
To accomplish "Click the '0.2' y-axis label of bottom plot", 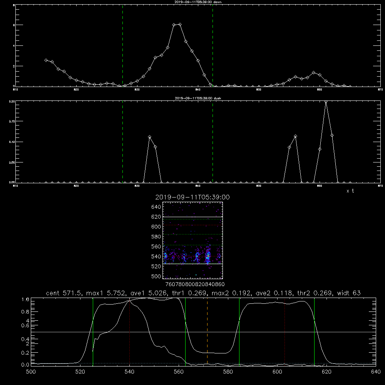I will (x=25, y=353).
